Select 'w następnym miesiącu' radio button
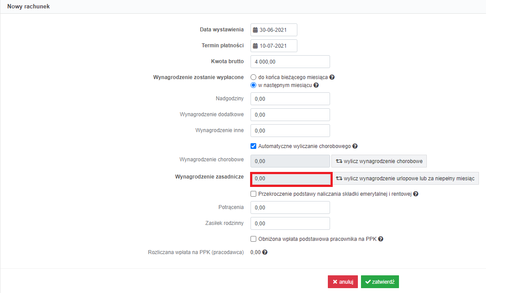 [x=253, y=85]
